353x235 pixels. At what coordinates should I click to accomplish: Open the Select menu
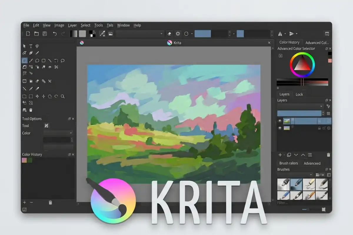[x=86, y=25]
